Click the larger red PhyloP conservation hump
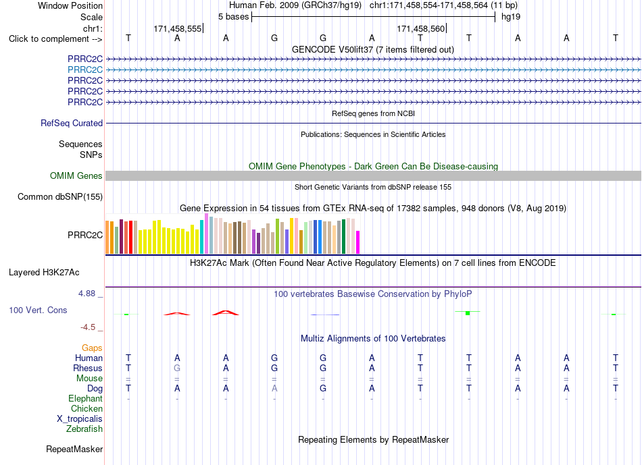 226,313
